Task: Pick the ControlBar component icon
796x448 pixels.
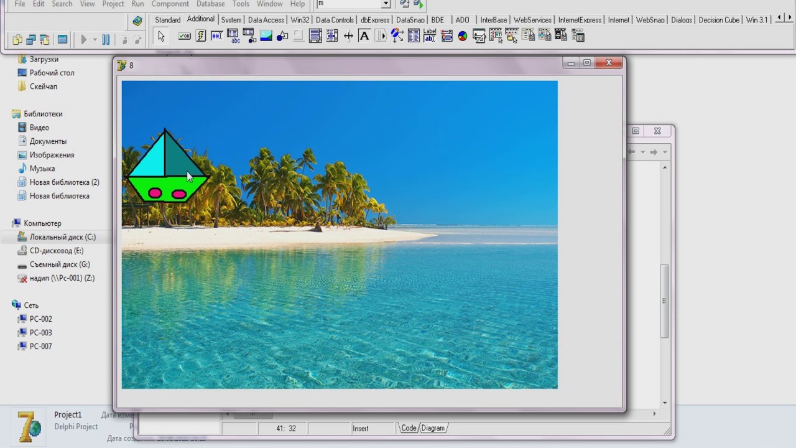Action: point(381,36)
